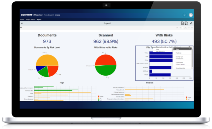Pick Top/Bottom N in the submenu
This screenshot has width=212, height=129.
click(x=160, y=51)
